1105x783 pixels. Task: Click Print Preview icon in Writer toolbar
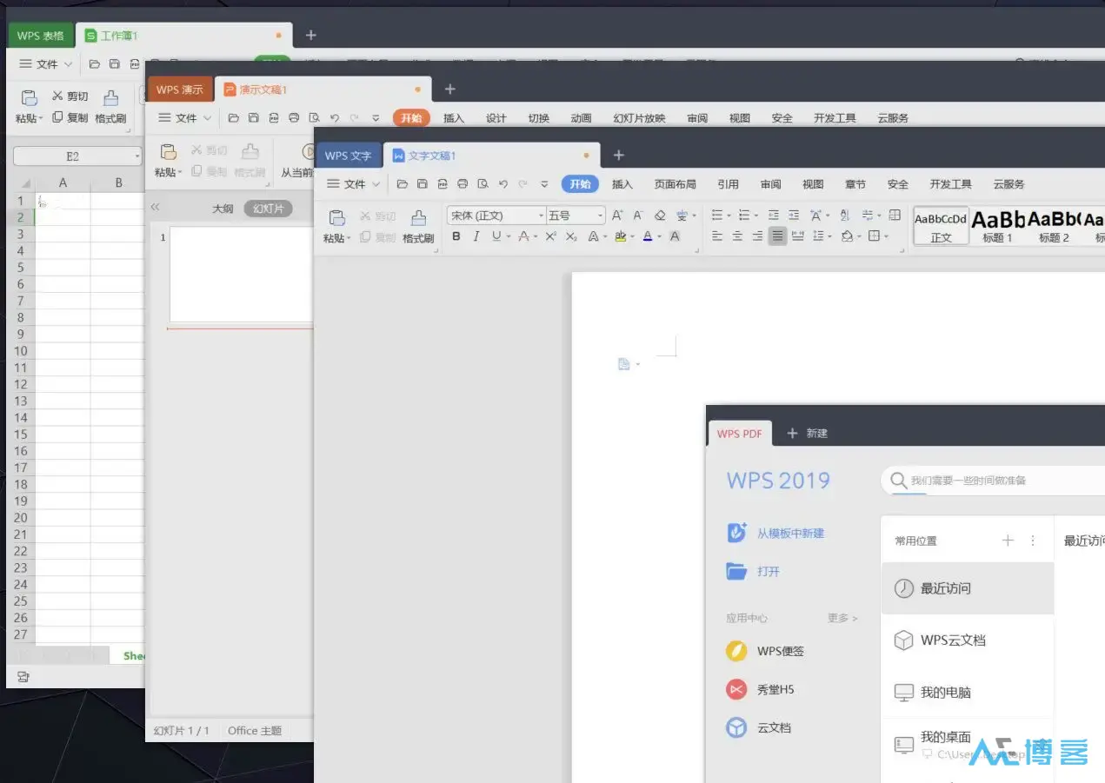coord(483,184)
